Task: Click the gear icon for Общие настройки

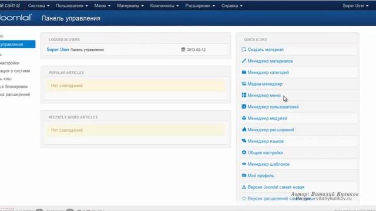Action: pyautogui.click(x=244, y=152)
